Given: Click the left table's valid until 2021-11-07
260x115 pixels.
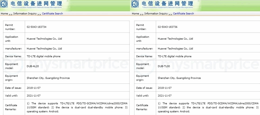Looking at the screenshot, I should (34, 96).
